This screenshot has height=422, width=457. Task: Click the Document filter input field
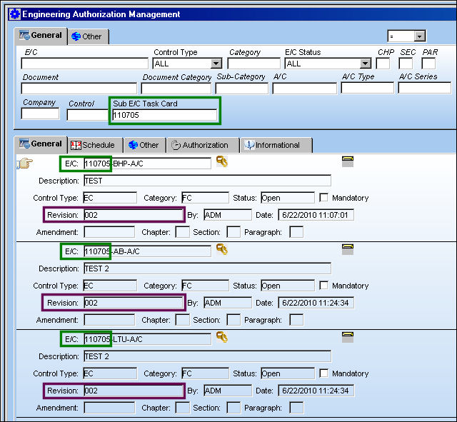pyautogui.click(x=79, y=89)
